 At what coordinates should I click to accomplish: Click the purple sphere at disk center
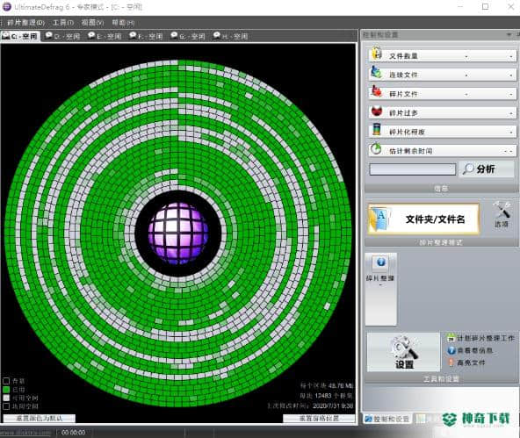pyautogui.click(x=178, y=233)
